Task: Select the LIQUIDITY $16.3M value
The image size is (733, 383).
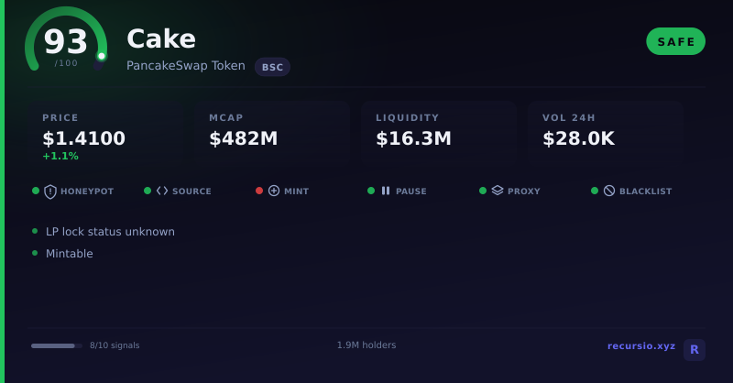Action: point(413,138)
